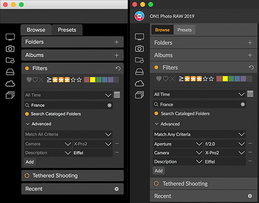This screenshot has width=259, height=203.
Task: Open the Albums pane header in right window
Action: 204,55
